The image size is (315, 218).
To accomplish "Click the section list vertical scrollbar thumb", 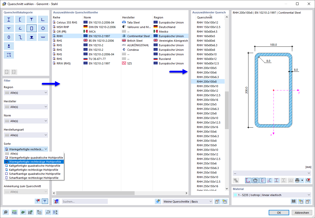I will (227, 110).
